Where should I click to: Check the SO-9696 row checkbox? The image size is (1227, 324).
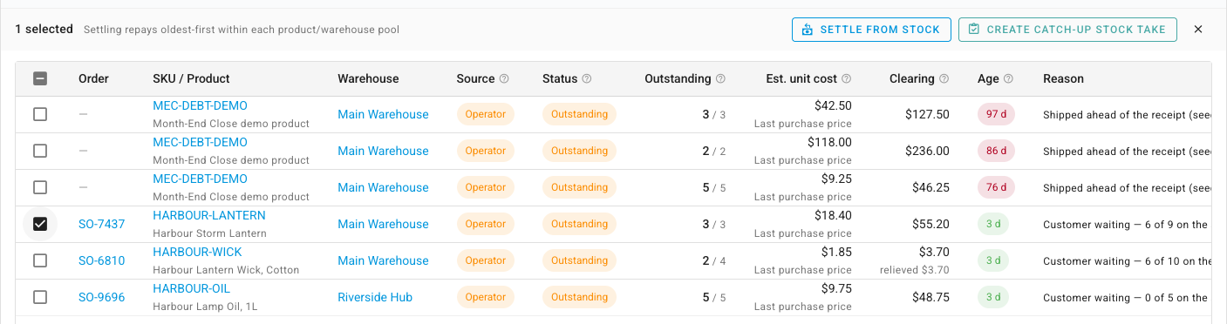tap(40, 297)
